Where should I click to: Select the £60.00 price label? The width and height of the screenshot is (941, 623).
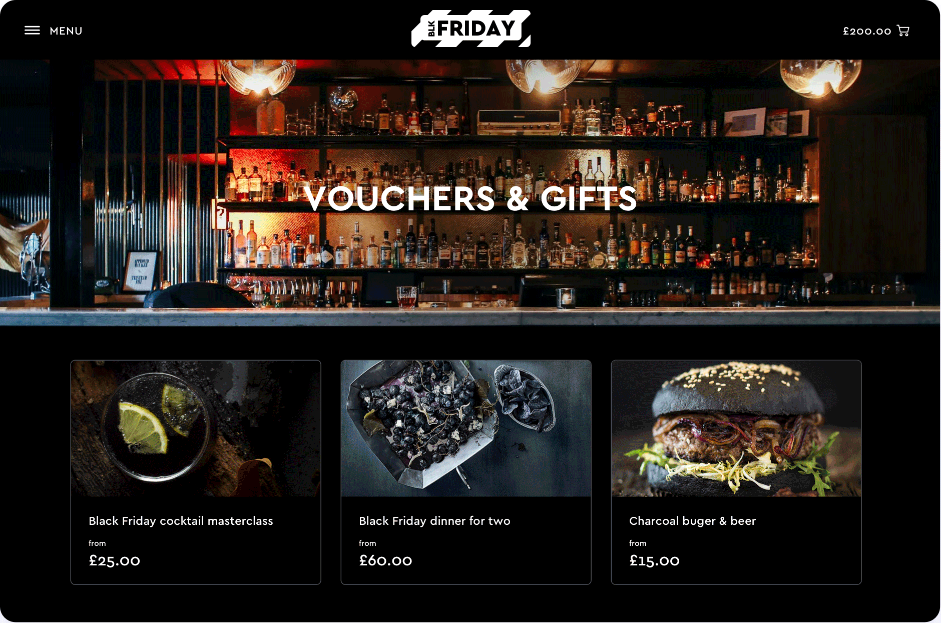click(x=385, y=561)
